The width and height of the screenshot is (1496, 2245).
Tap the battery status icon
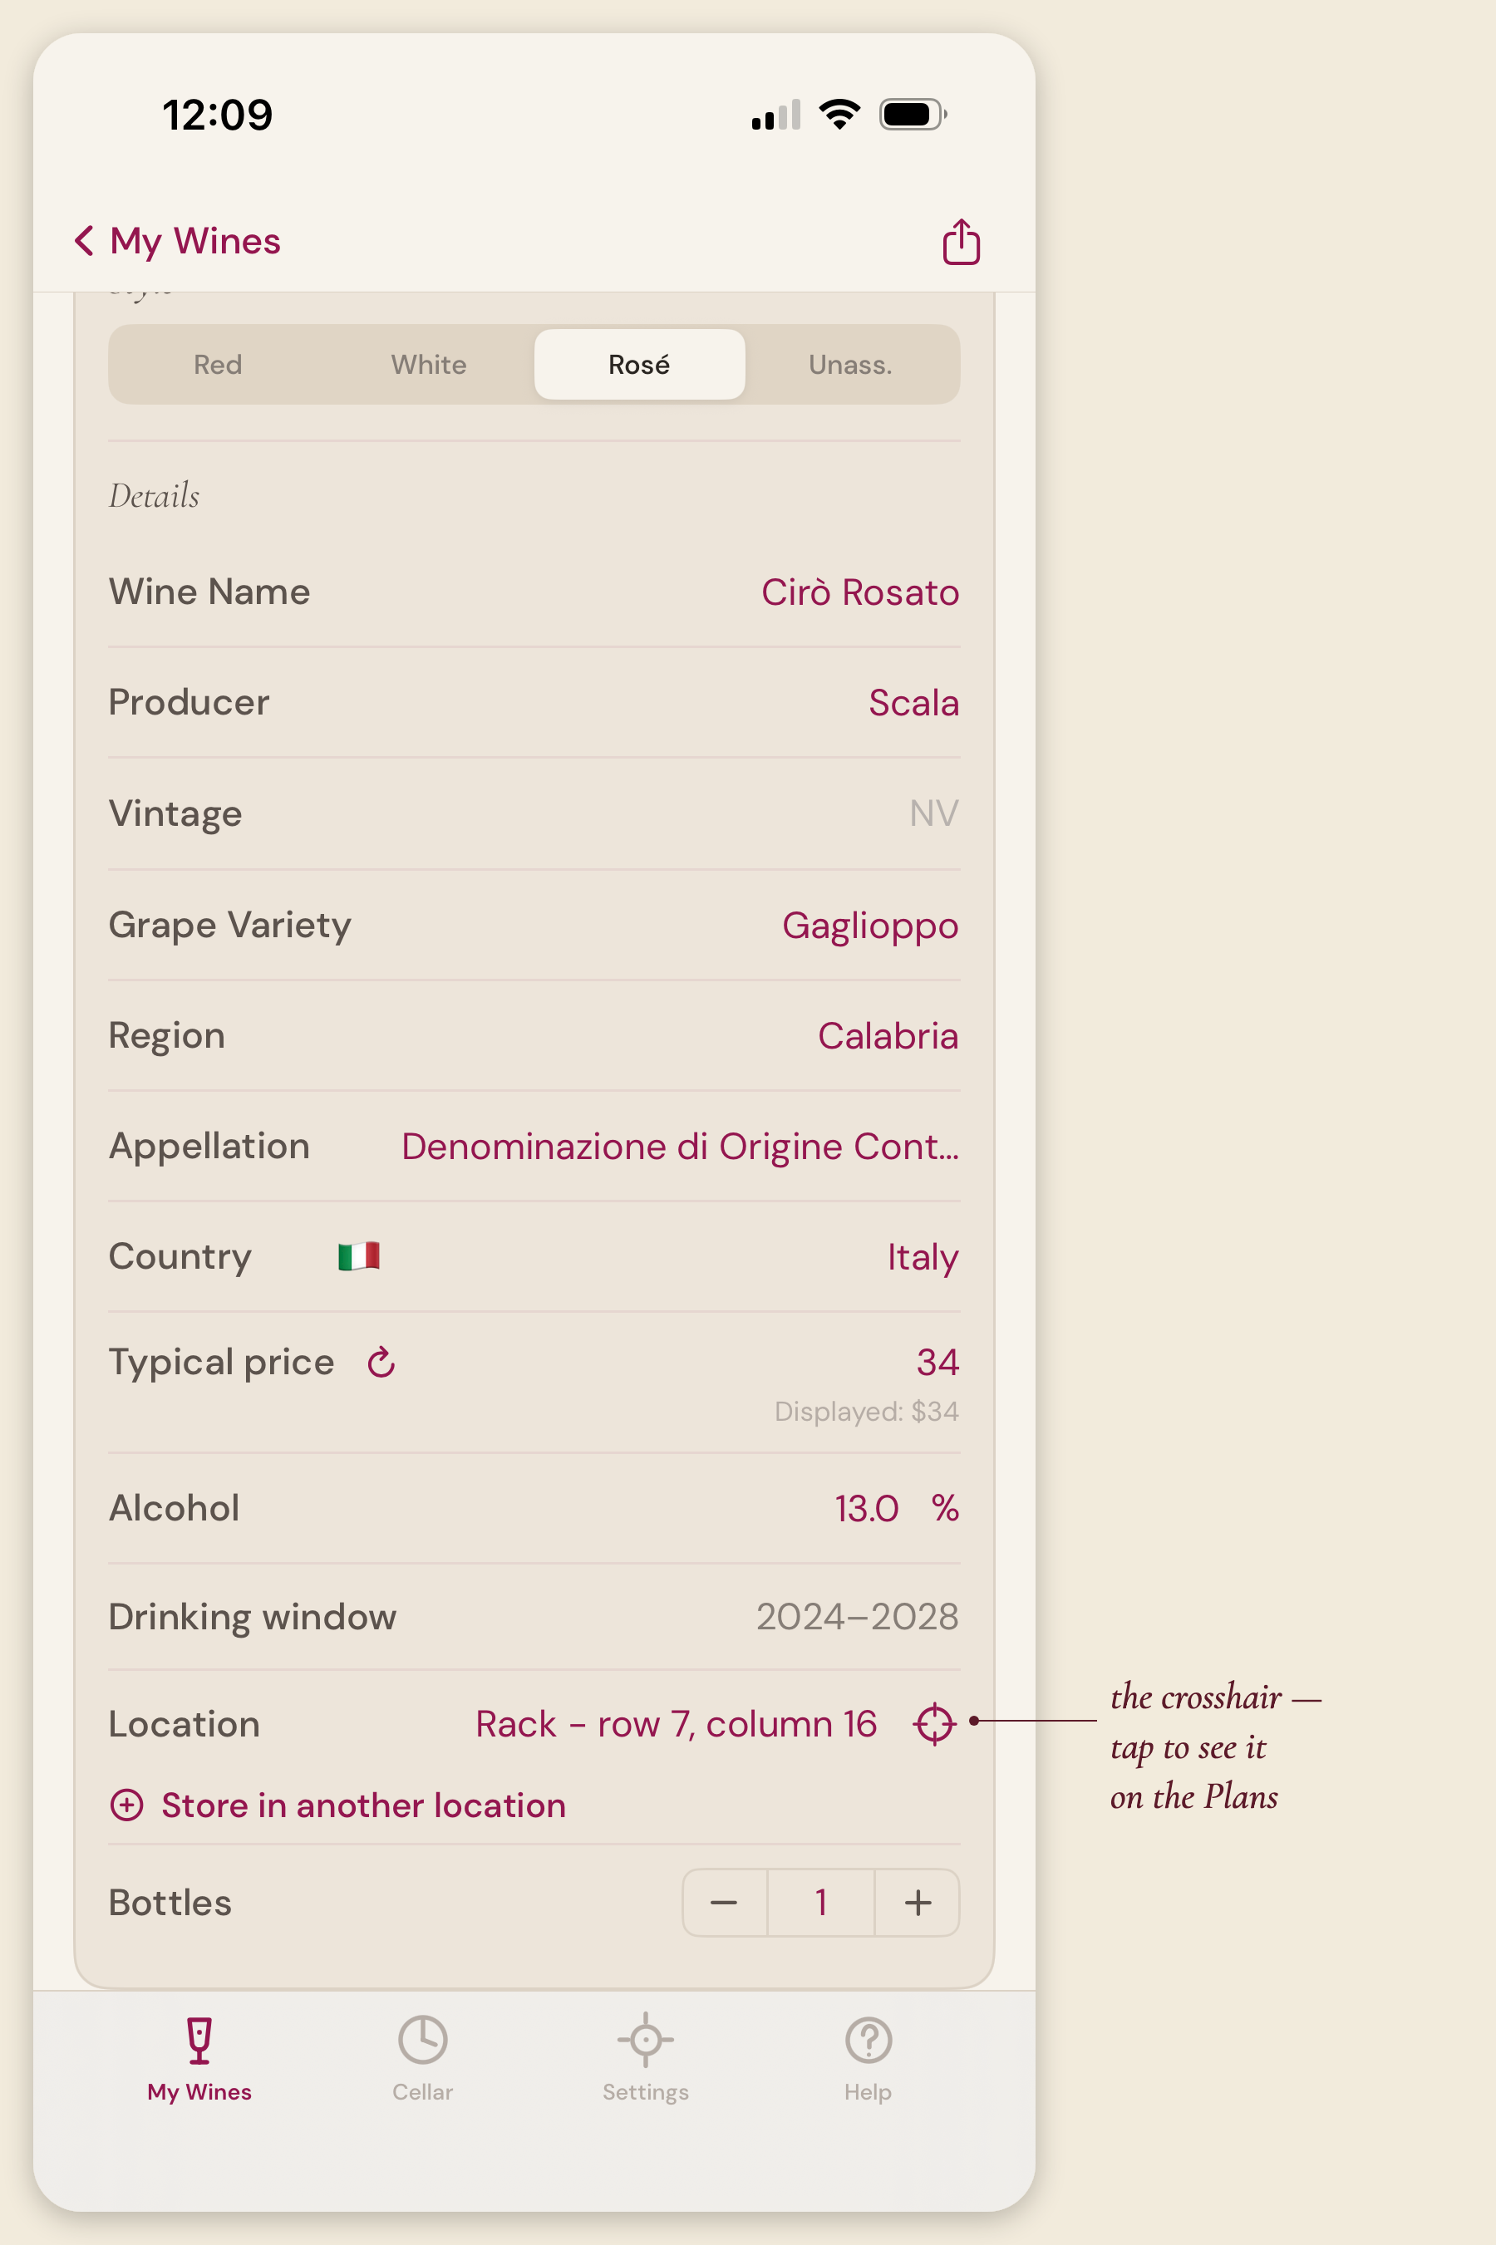(x=913, y=115)
